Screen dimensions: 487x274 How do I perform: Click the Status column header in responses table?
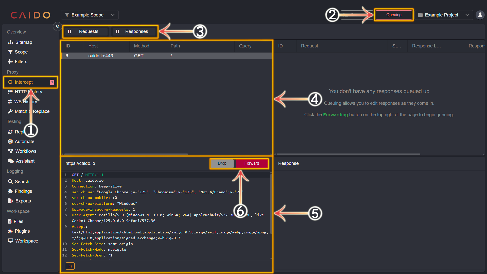click(x=397, y=46)
